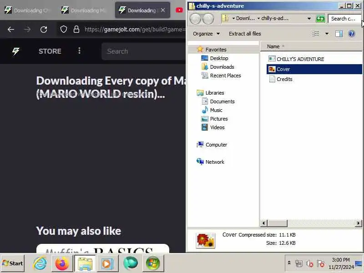The height and width of the screenshot is (273, 364).
Task: Click the Firefox forward arrow button
Action: pos(27,30)
